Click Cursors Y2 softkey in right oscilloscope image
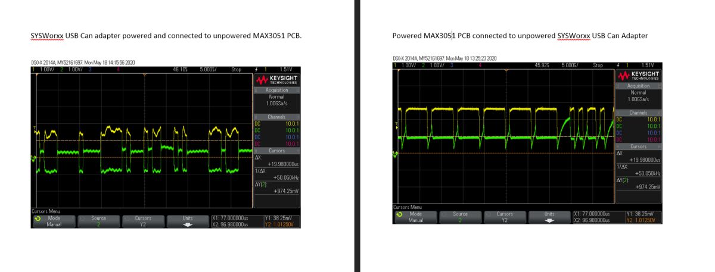Viewport: 715px width, 272px height. [505, 217]
